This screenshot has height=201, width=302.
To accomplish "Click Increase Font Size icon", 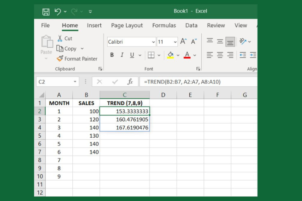I will 184,42.
